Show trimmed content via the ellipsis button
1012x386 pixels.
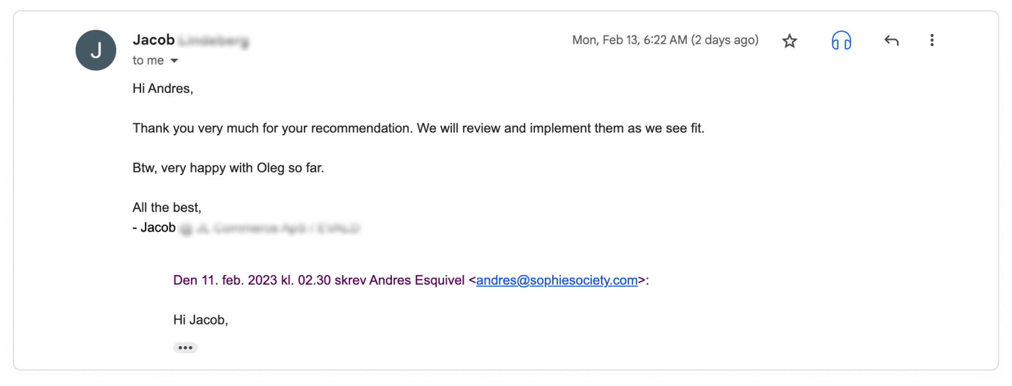185,348
